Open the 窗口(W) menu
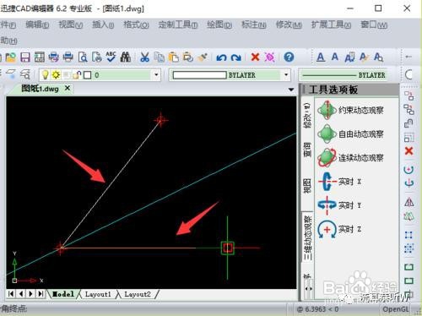Image resolution: width=422 pixels, height=316 pixels. pos(374,25)
